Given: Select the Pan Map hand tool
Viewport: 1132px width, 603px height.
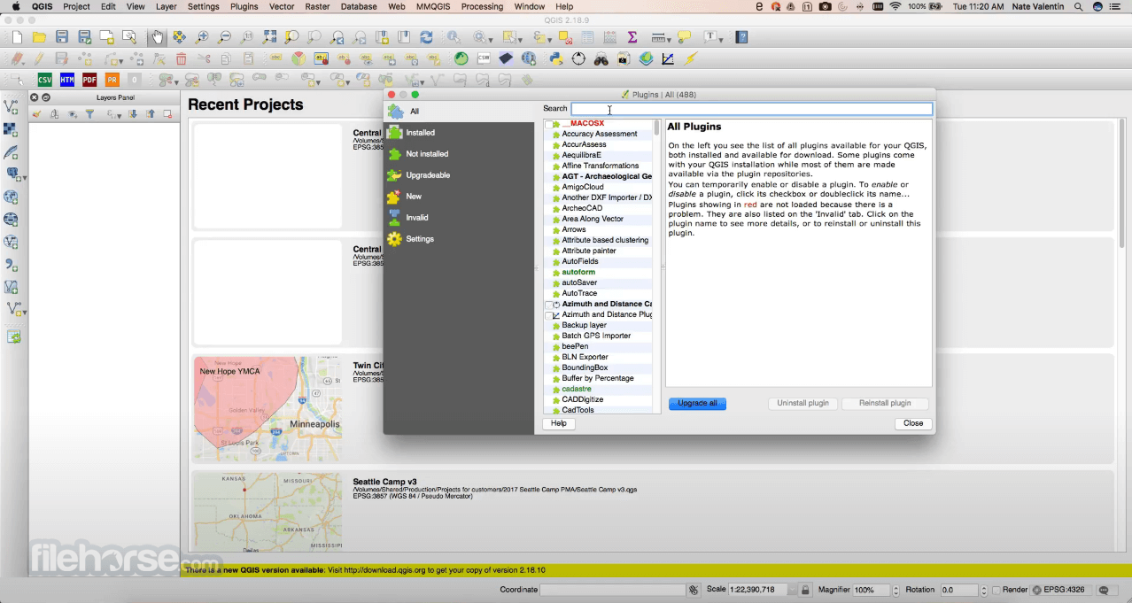Looking at the screenshot, I should [157, 37].
